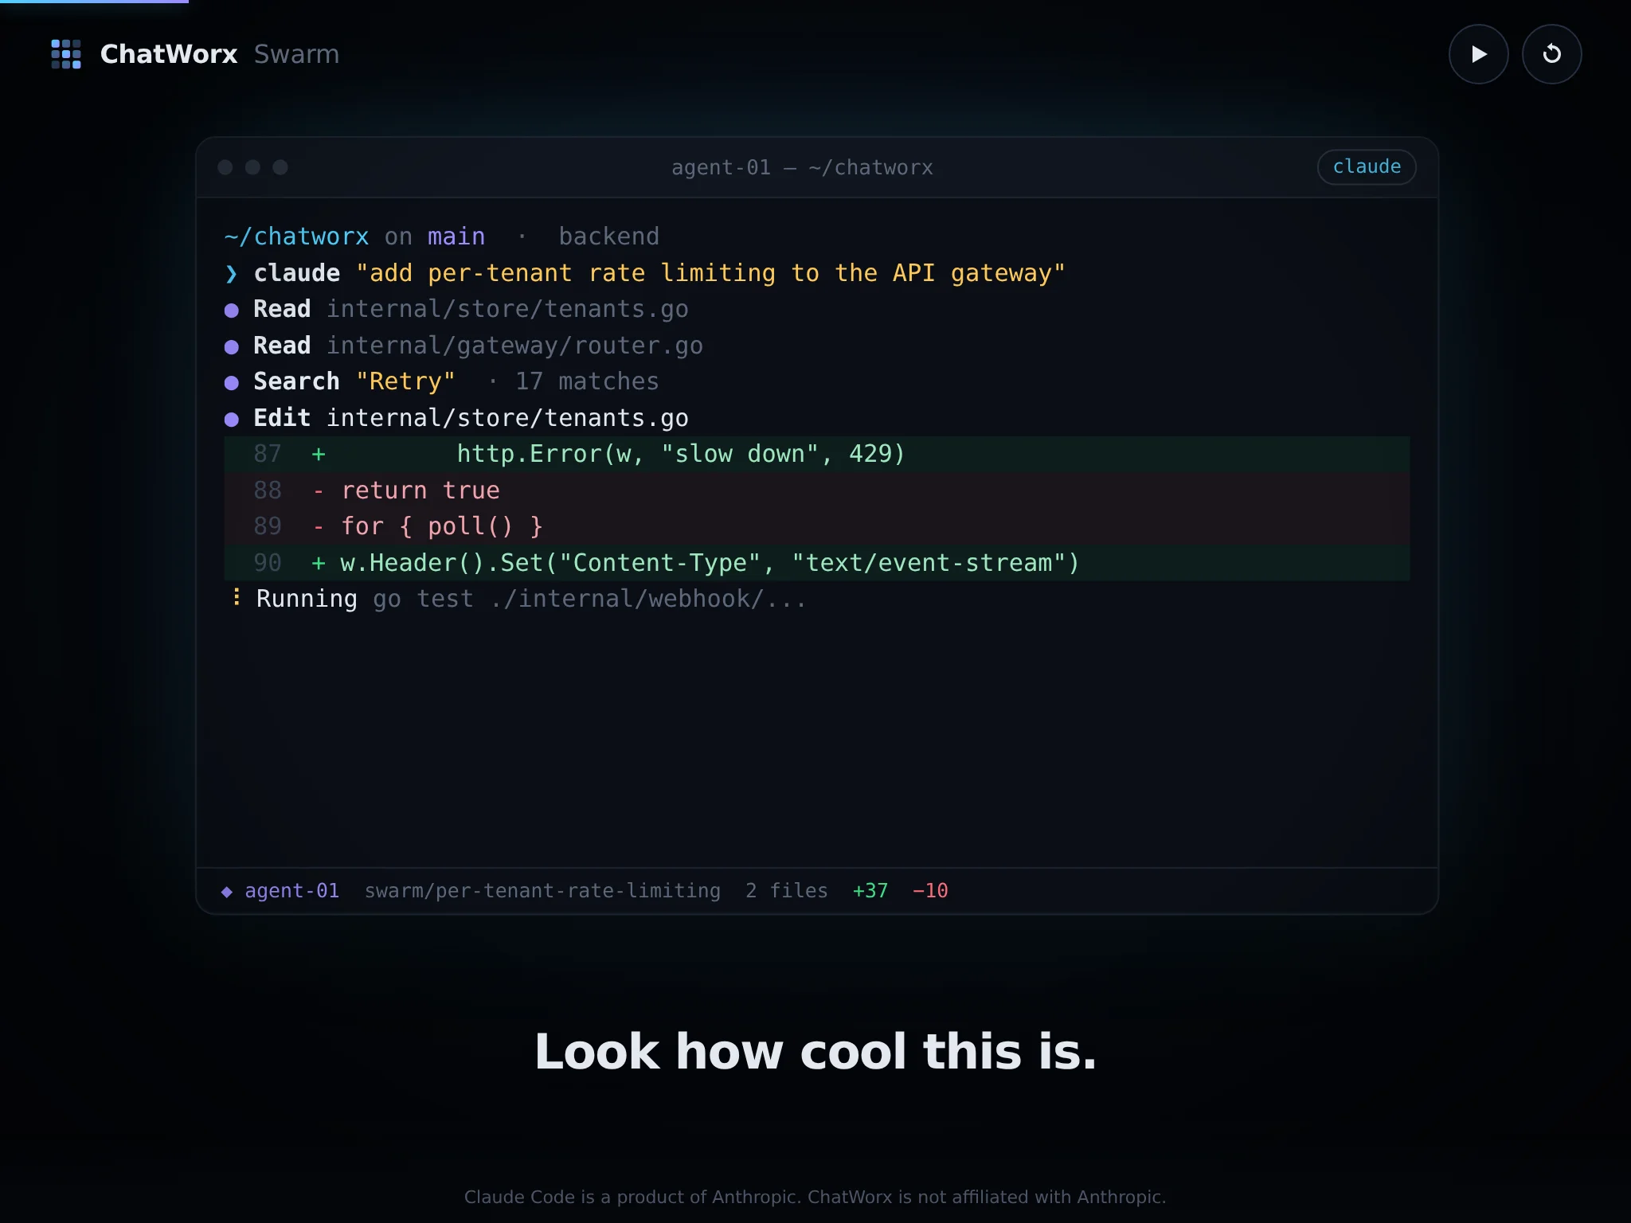Click the ~/chatworx path in prompt
Screen dimensions: 1631x1223
(x=296, y=236)
